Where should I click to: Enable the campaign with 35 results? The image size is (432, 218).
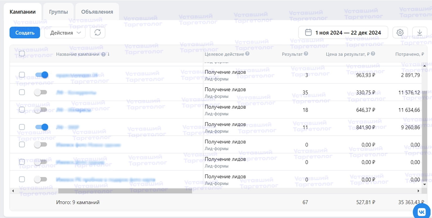(41, 92)
